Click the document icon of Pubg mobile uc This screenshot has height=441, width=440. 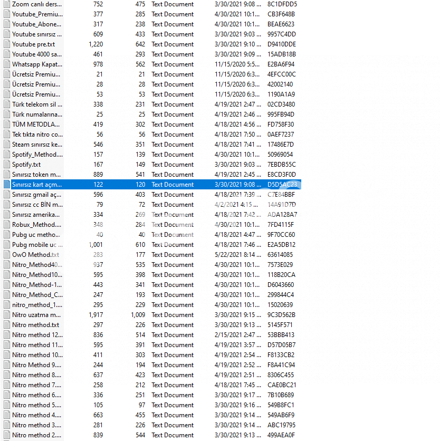click(7, 245)
